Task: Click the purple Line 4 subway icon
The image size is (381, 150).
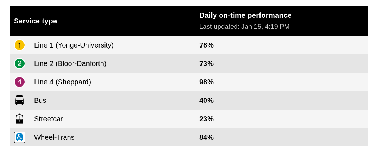Action: [x=20, y=82]
